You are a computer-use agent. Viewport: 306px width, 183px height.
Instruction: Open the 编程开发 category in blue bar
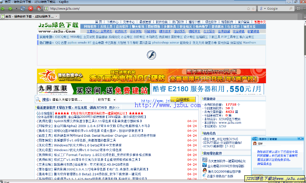point(249,27)
